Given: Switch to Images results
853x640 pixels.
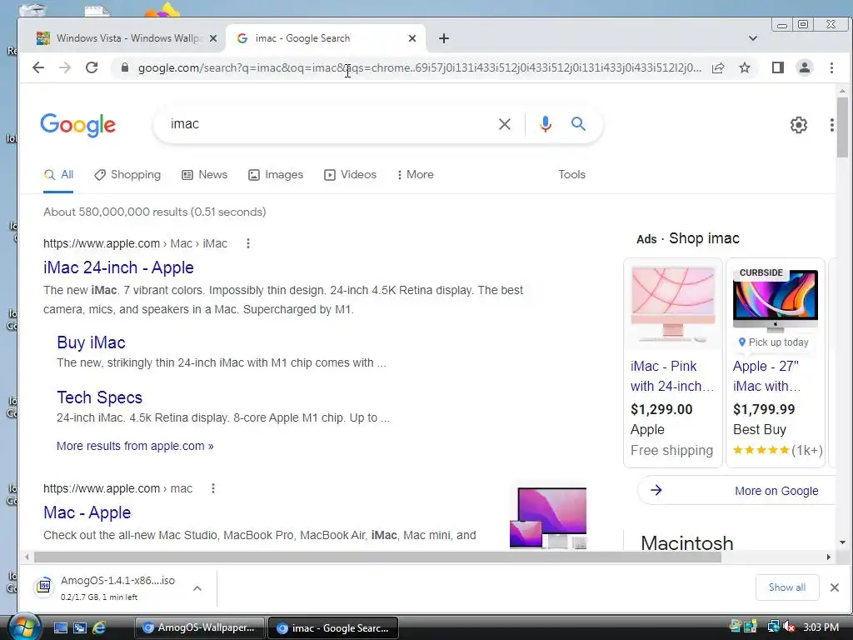Looking at the screenshot, I should (276, 175).
